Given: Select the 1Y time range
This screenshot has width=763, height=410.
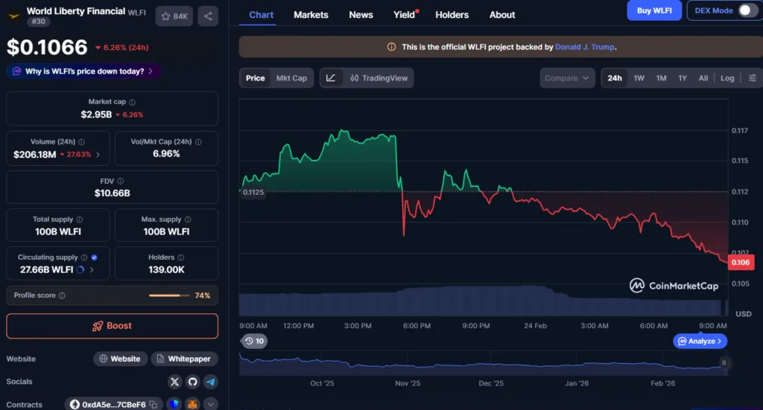Looking at the screenshot, I should tap(683, 78).
